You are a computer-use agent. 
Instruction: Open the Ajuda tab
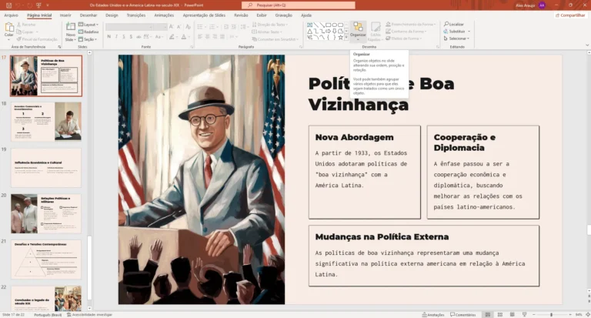point(306,15)
